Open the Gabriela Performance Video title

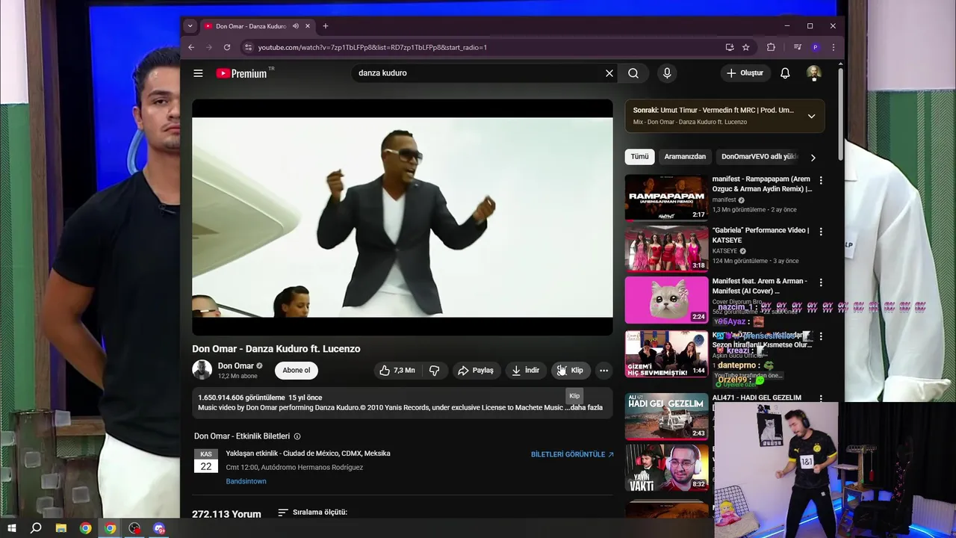click(760, 235)
